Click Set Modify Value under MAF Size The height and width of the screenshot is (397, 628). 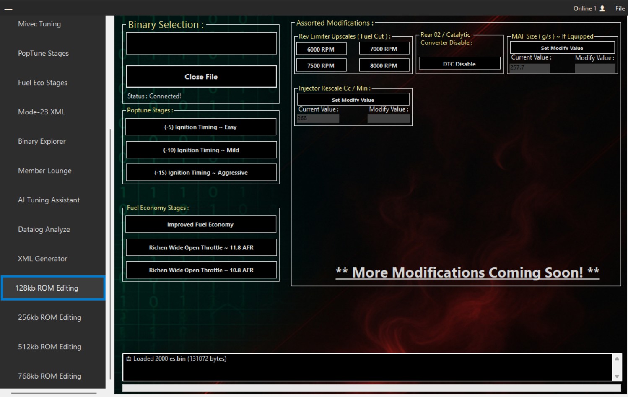(x=562, y=47)
